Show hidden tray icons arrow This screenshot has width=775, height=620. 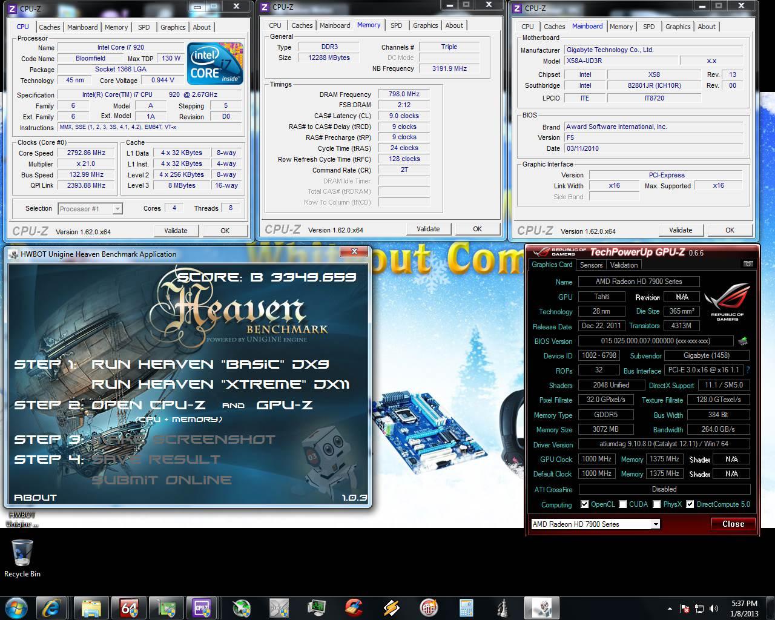pyautogui.click(x=670, y=608)
